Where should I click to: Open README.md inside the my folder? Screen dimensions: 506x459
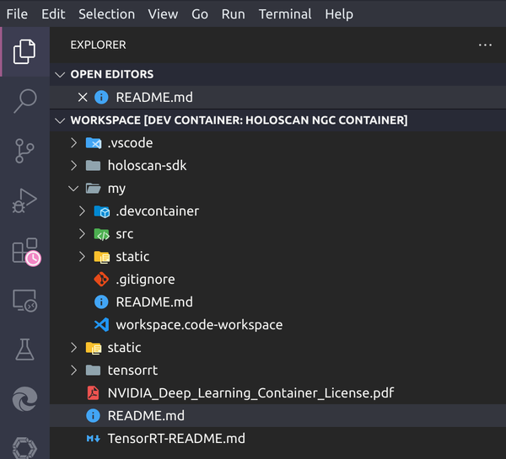pyautogui.click(x=154, y=302)
